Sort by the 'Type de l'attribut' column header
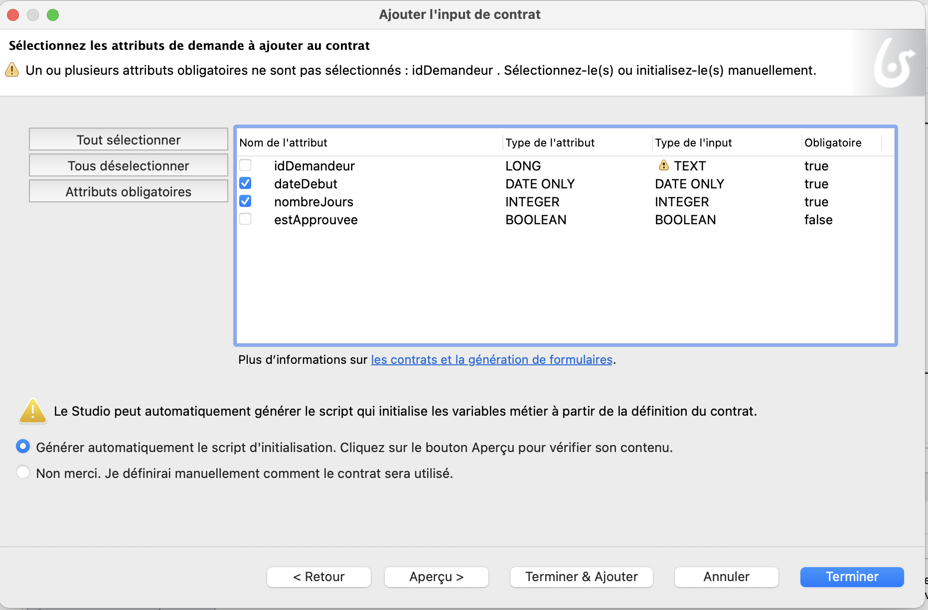Viewport: 928px width, 610px height. [x=550, y=143]
